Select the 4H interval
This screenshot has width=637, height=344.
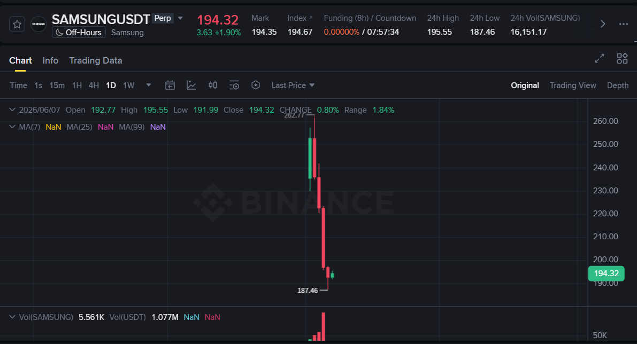94,85
